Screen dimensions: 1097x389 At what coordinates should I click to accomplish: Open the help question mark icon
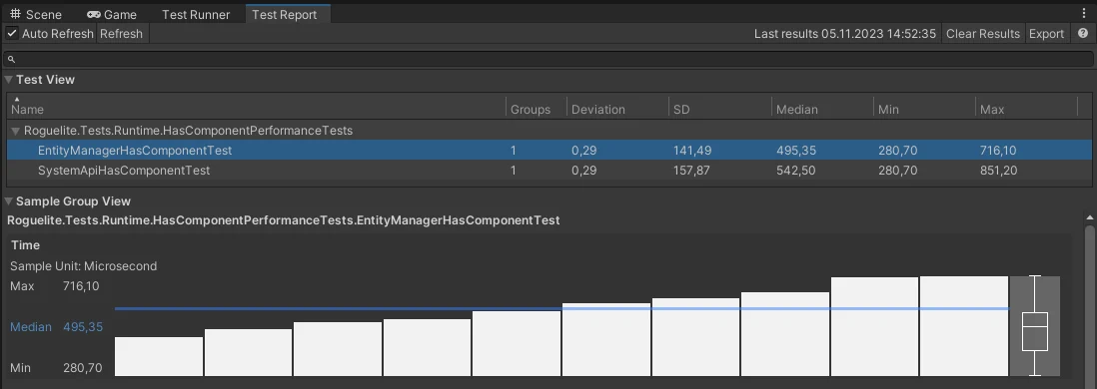1082,34
